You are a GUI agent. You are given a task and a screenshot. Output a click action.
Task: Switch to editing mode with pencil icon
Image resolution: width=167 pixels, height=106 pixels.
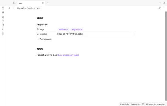tap(159, 8)
